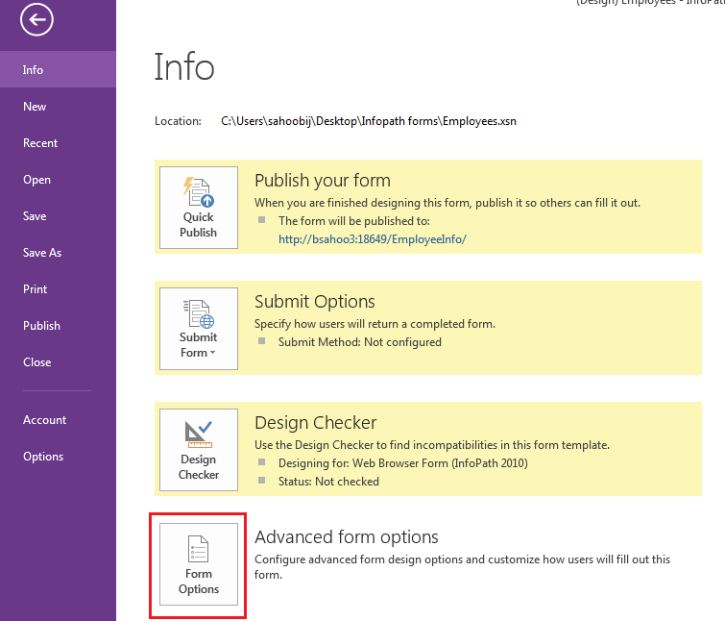
Task: Choose New in the sidebar
Action: click(58, 106)
